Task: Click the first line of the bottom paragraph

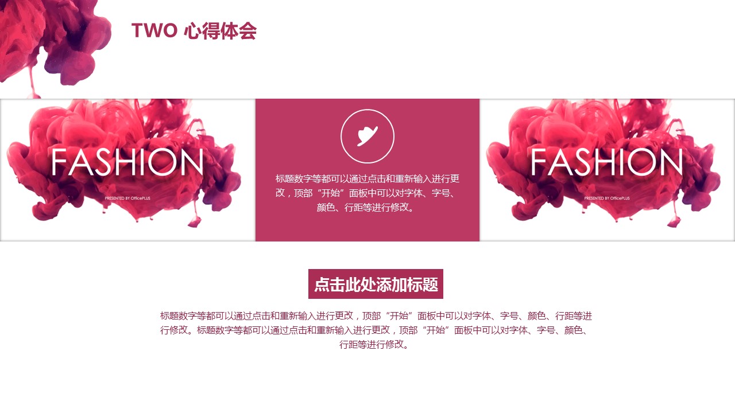Action: pyautogui.click(x=376, y=315)
